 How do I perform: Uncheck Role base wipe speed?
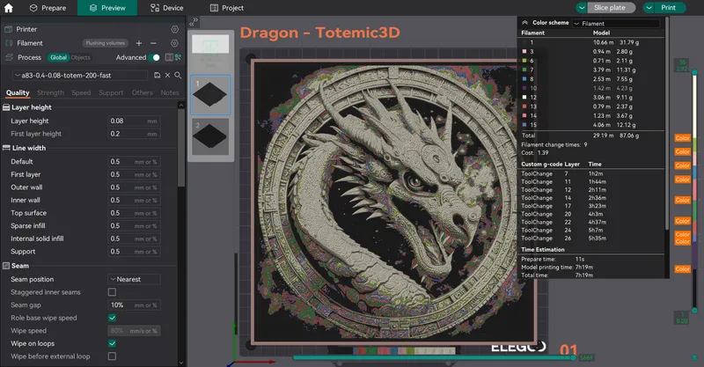click(x=113, y=318)
